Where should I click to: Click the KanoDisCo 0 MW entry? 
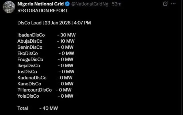tap(45, 84)
